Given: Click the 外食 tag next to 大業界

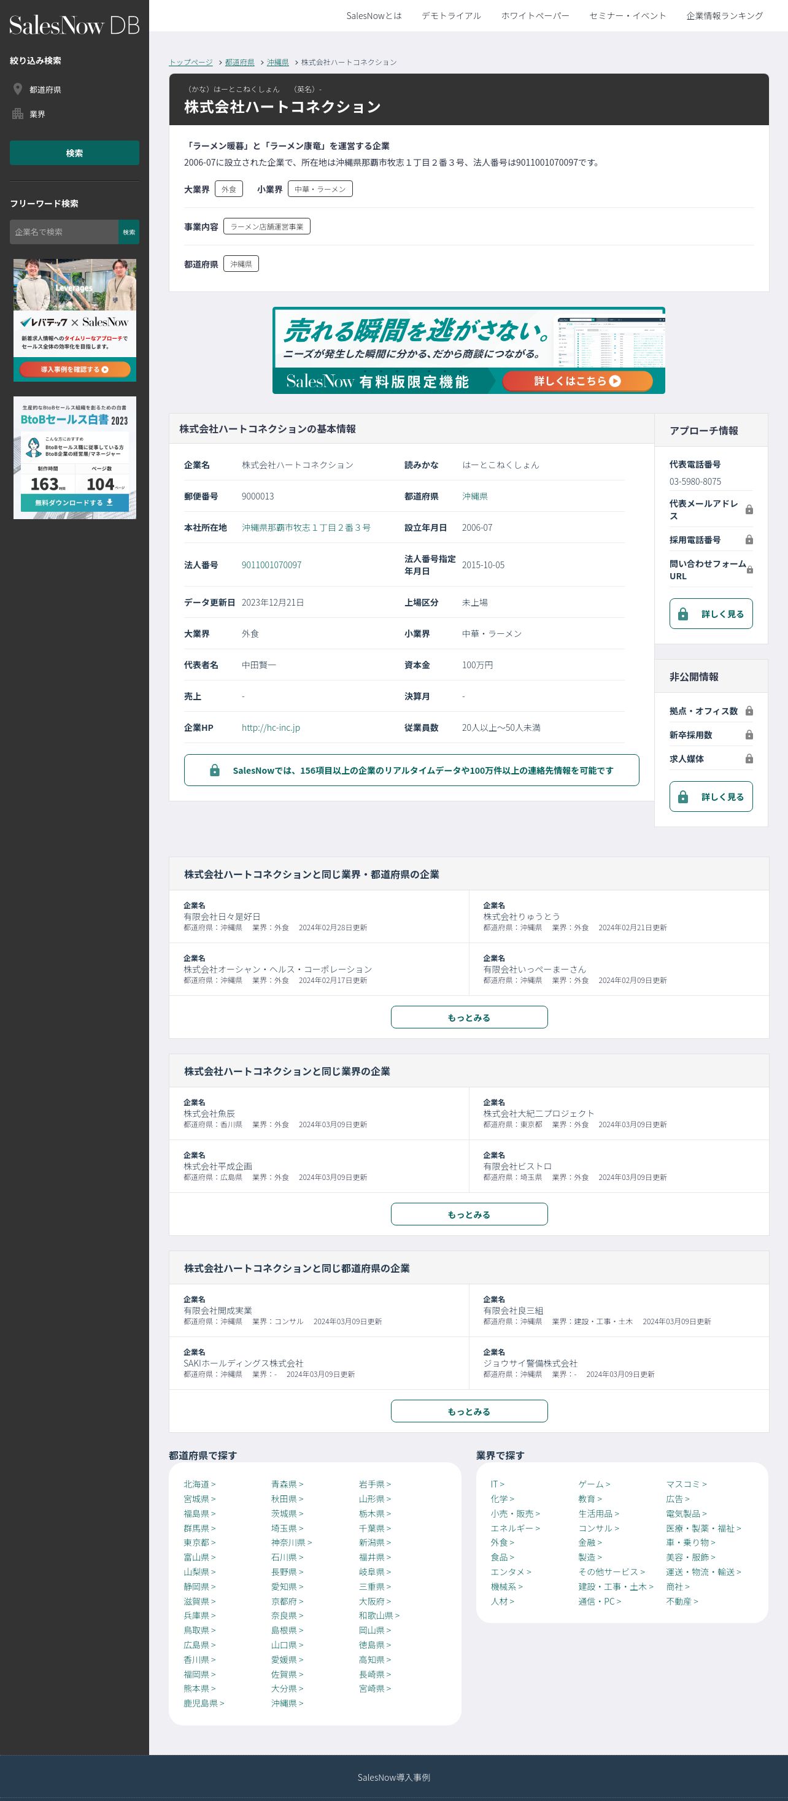Looking at the screenshot, I should click(x=229, y=189).
